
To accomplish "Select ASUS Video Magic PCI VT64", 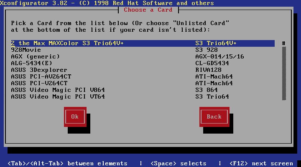I will click(143, 96).
